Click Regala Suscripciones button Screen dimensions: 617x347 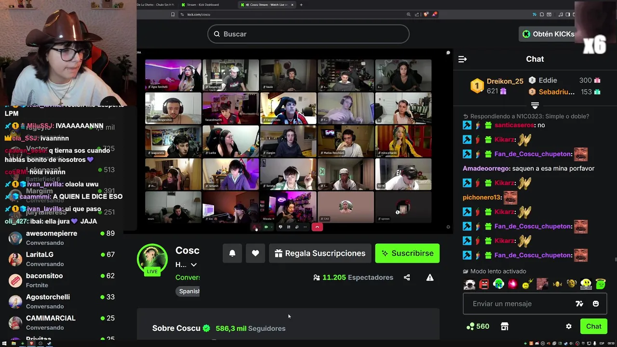pos(320,253)
